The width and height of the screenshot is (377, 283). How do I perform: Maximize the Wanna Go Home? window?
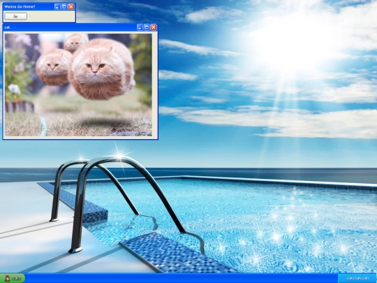[x=64, y=7]
